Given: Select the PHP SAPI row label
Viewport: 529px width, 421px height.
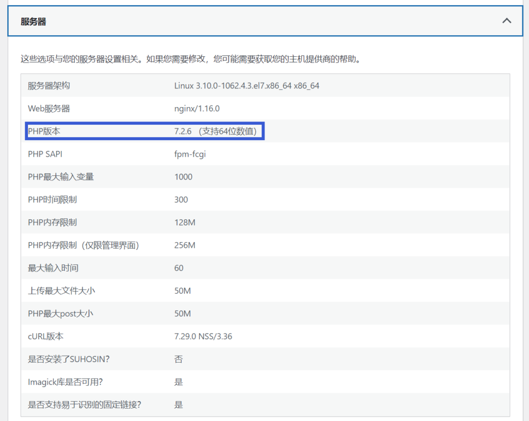Looking at the screenshot, I should pyautogui.click(x=45, y=154).
